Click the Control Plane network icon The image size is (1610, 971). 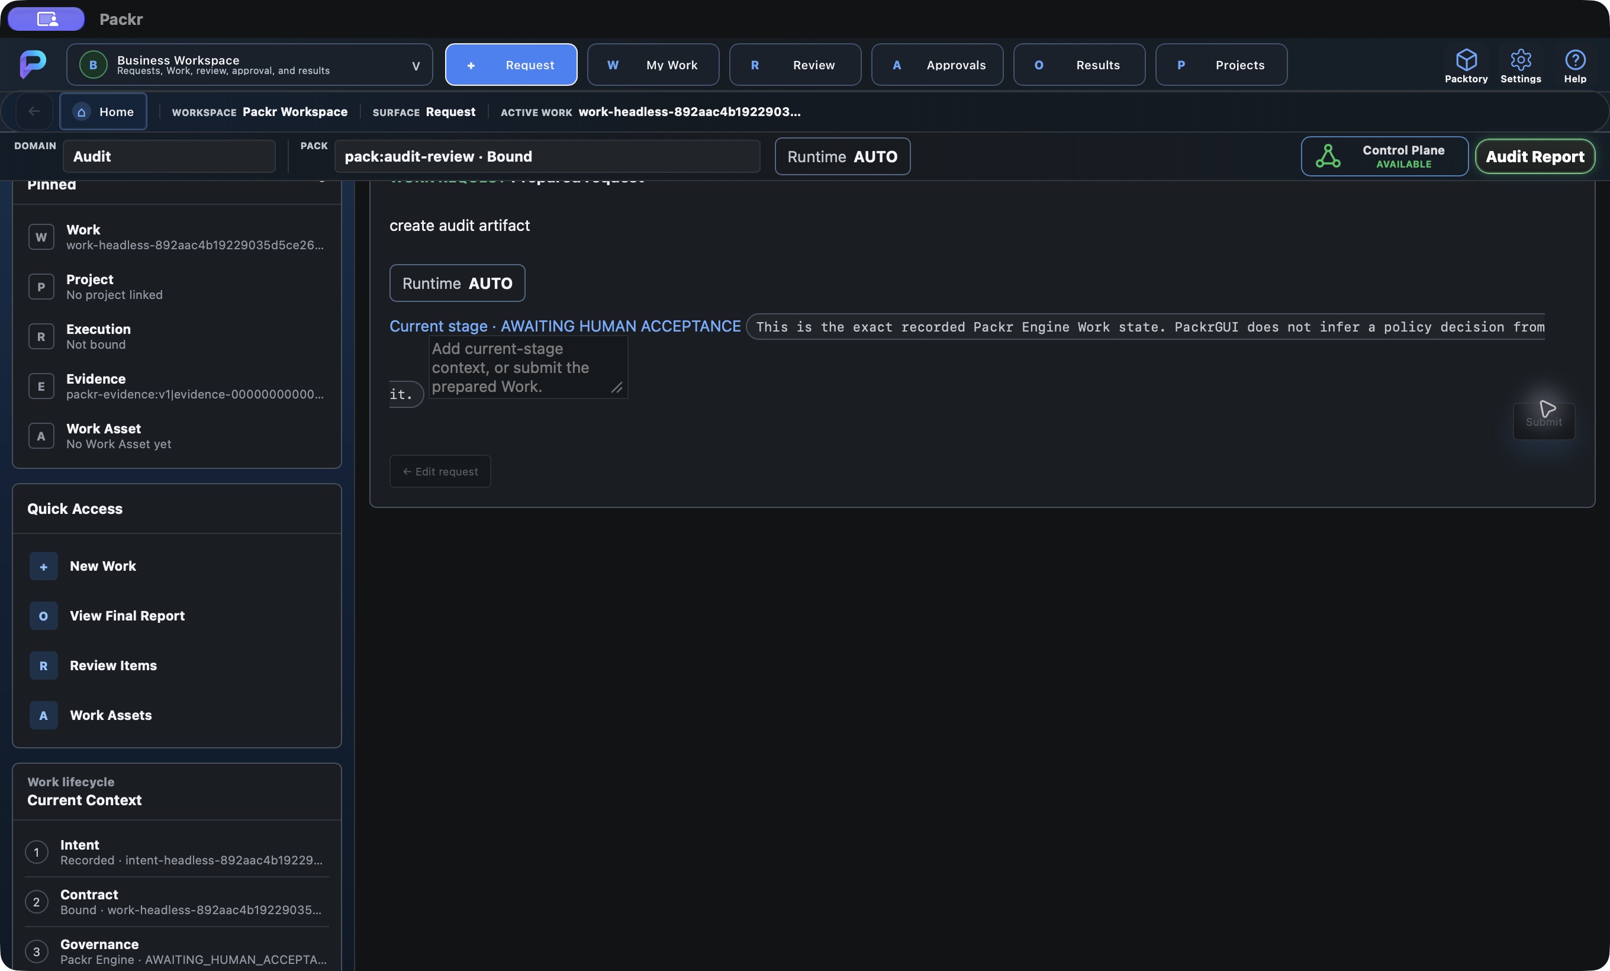click(x=1328, y=156)
